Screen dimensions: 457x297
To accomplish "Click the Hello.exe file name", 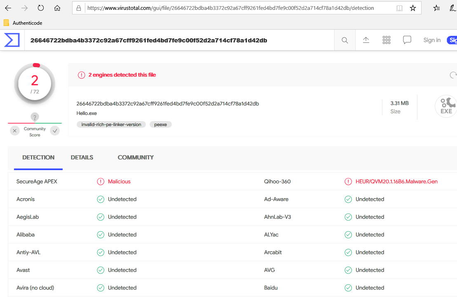I will coord(87,113).
